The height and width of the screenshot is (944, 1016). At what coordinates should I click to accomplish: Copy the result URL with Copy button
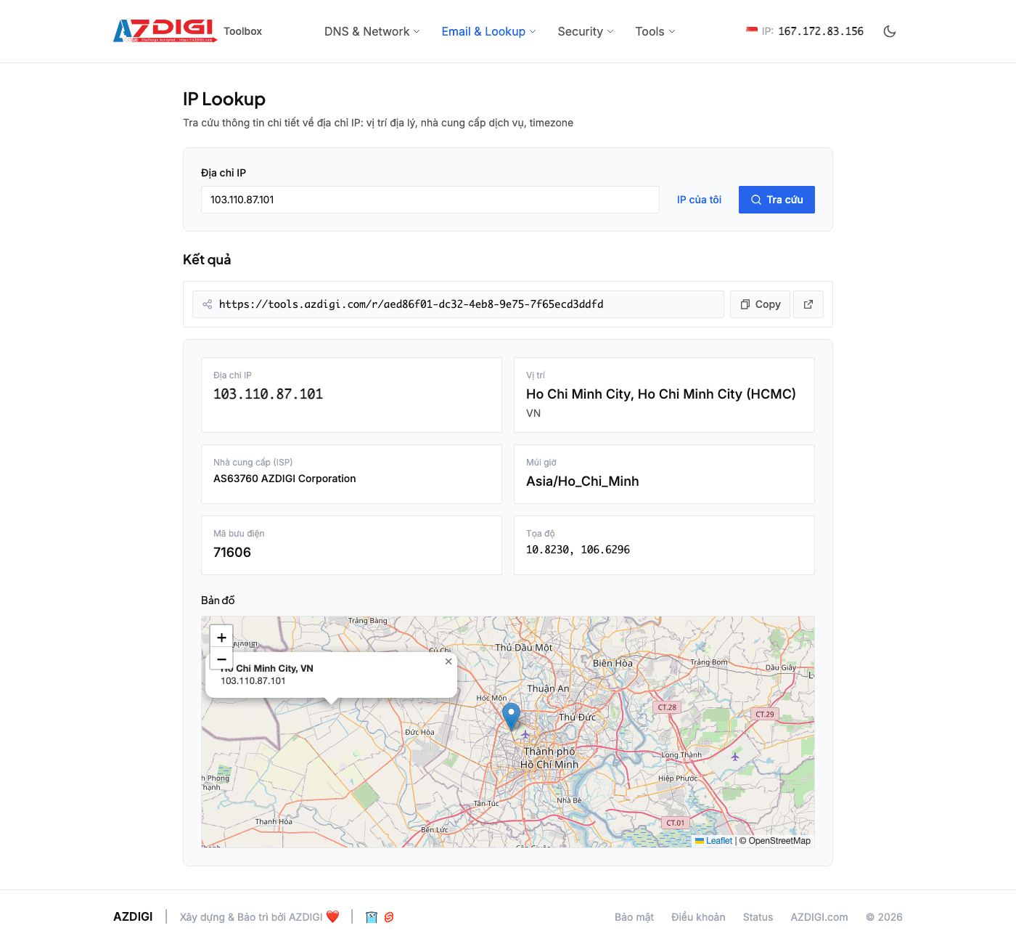pos(760,304)
